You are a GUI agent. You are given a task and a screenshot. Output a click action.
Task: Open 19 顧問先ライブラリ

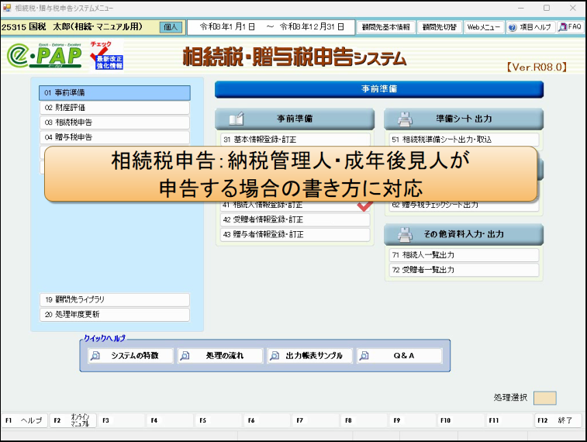pos(115,300)
